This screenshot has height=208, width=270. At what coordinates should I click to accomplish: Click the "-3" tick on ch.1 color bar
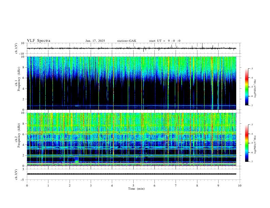pyautogui.click(x=251, y=68)
